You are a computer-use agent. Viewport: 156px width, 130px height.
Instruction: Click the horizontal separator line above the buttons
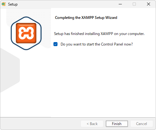[x=78, y=117]
